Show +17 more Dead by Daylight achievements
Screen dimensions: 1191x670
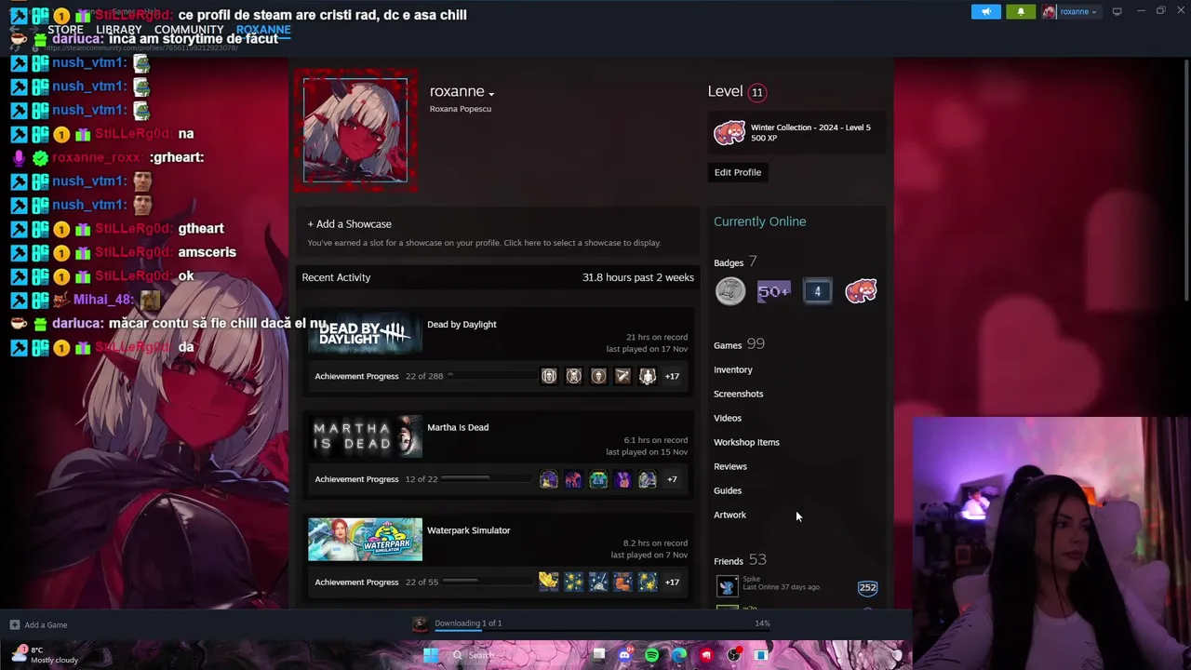(x=672, y=376)
